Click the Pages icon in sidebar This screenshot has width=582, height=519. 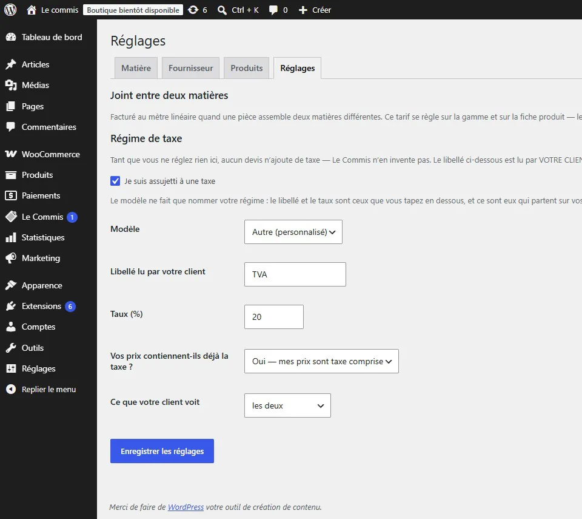point(11,106)
